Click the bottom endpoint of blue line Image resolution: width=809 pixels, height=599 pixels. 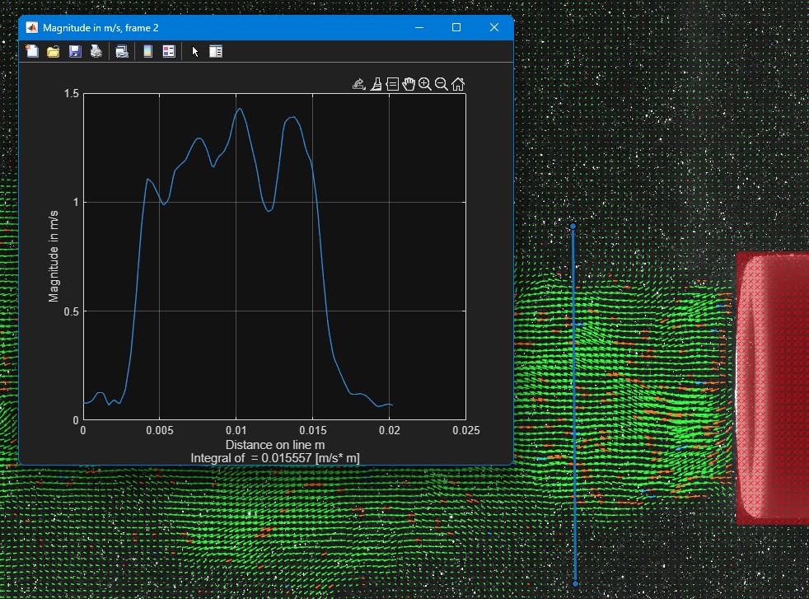pos(575,583)
